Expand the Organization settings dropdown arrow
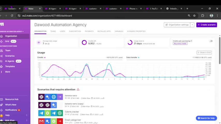Image resolution: width=221 pixels, height=124 pixels. coord(192,25)
